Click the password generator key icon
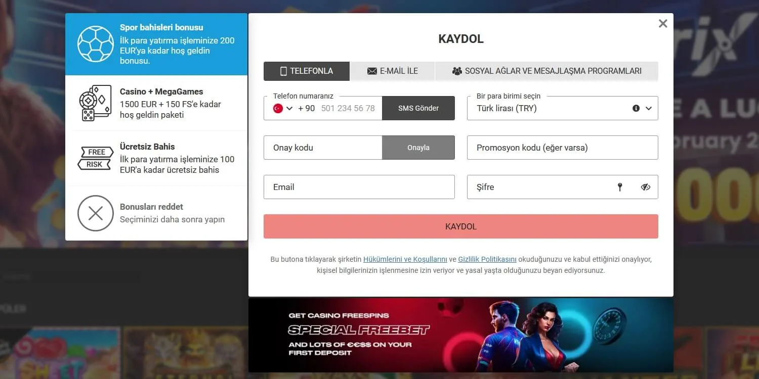 point(620,187)
